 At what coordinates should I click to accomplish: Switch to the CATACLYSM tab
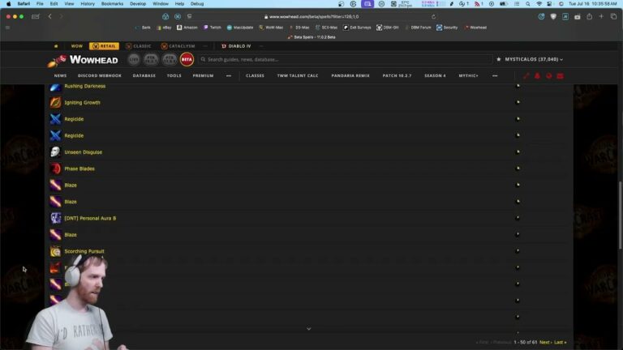click(x=178, y=46)
